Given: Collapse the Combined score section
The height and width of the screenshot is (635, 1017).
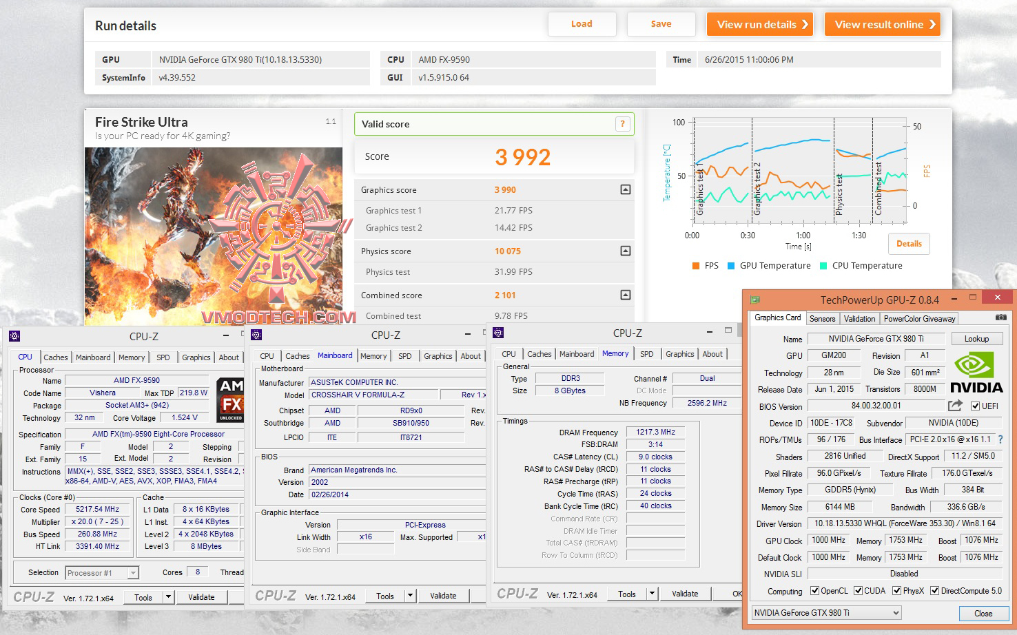Looking at the screenshot, I should pos(626,295).
